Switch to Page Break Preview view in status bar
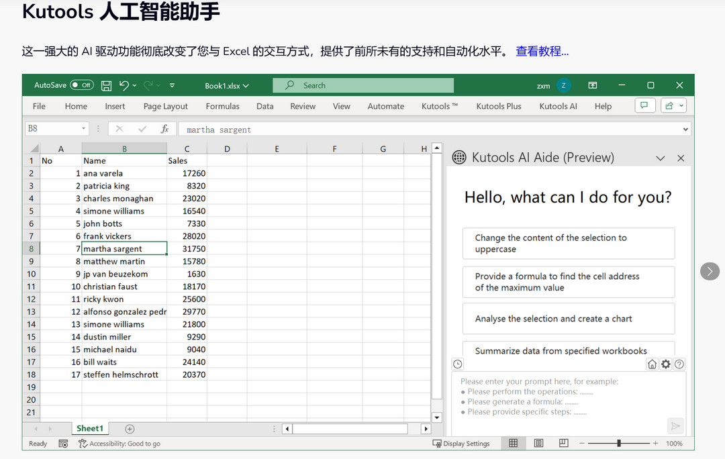The width and height of the screenshot is (725, 459). click(563, 444)
